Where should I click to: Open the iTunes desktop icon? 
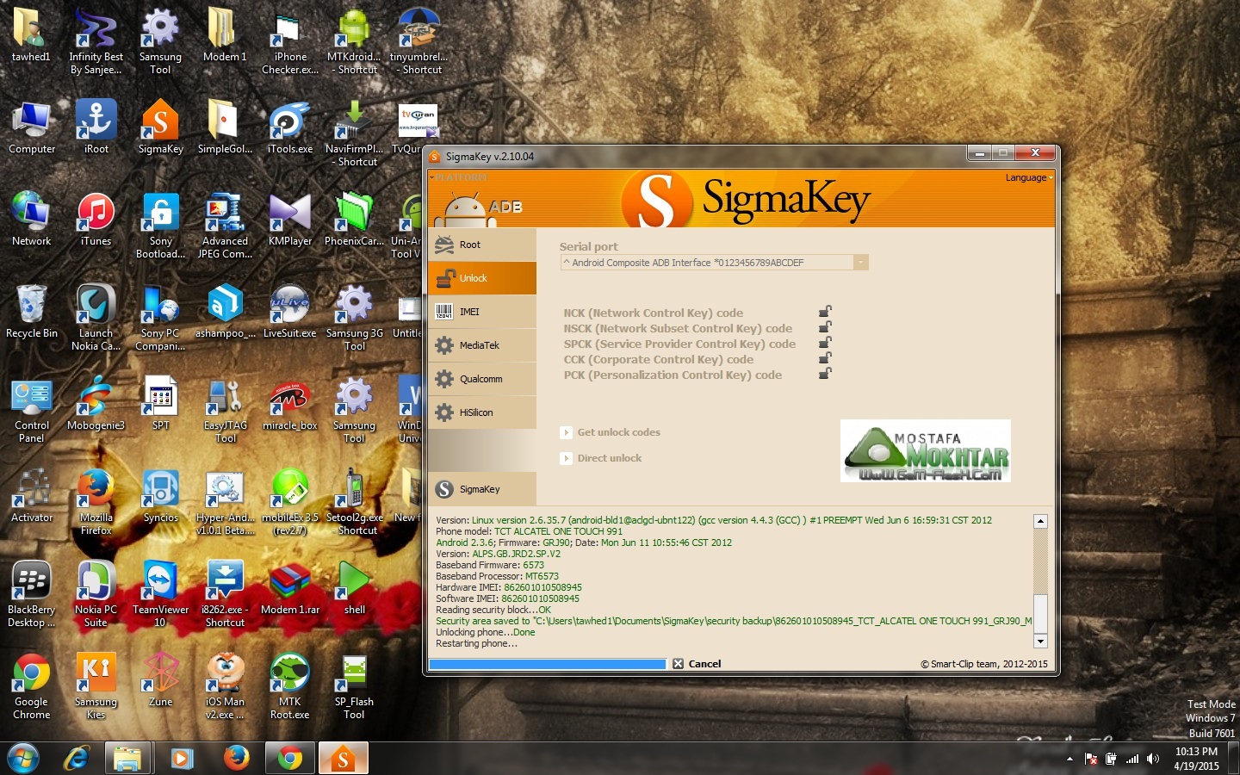click(x=96, y=220)
